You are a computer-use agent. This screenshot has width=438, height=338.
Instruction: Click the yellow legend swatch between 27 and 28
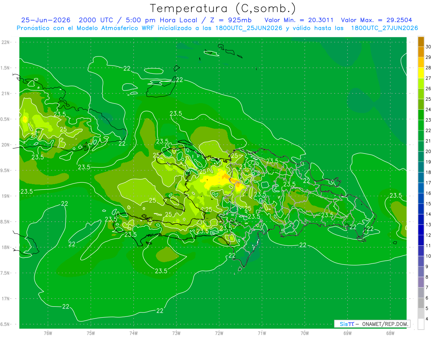coord(421,73)
